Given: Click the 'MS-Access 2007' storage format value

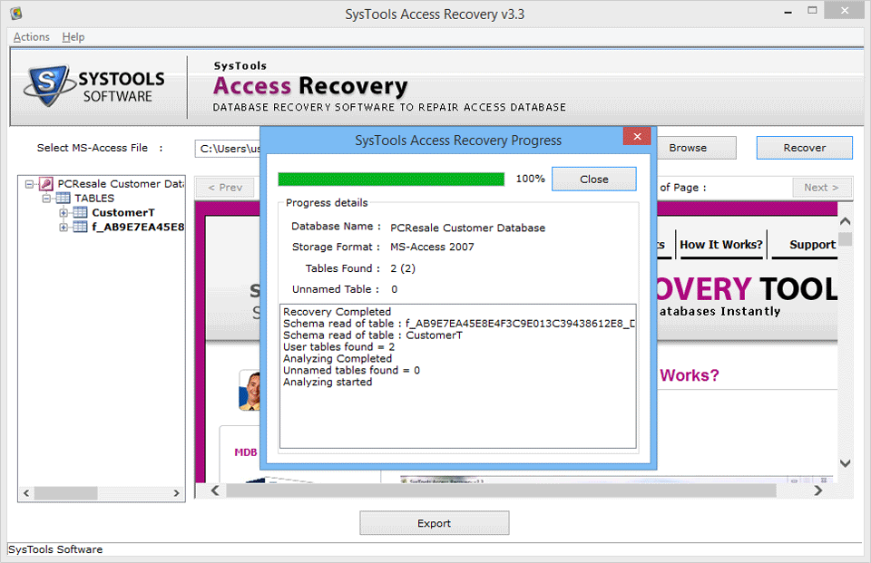Looking at the screenshot, I should coord(432,248).
